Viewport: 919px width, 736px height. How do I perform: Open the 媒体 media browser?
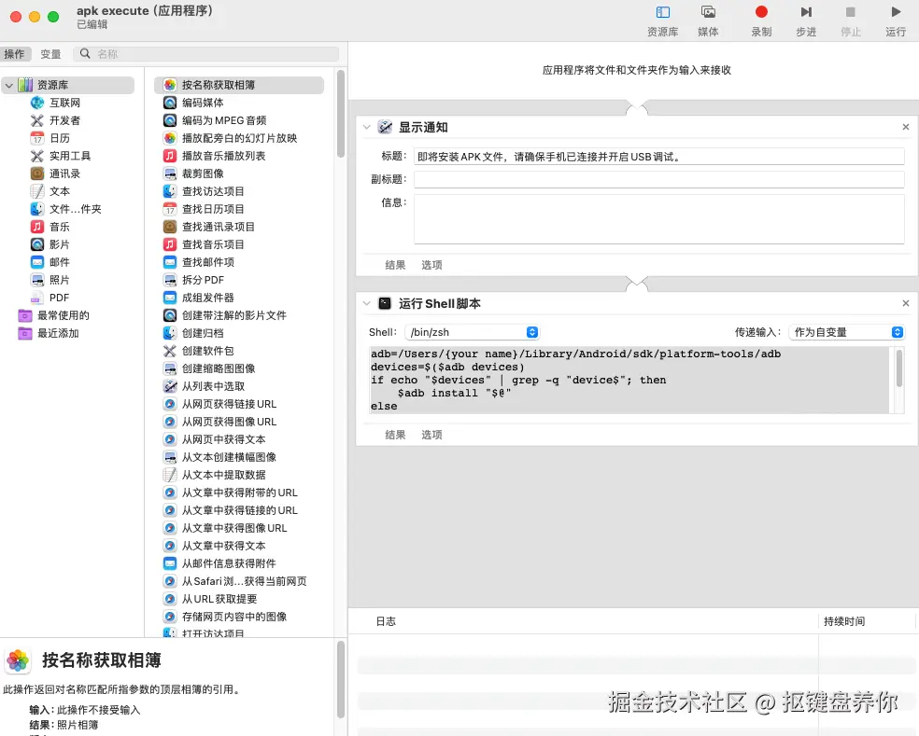coord(708,21)
